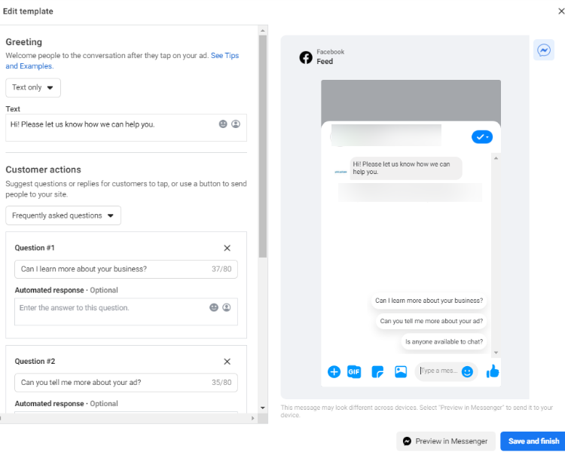The image size is (565, 455).
Task: Click the personalization icon in Greeting text field
Action: (x=236, y=124)
